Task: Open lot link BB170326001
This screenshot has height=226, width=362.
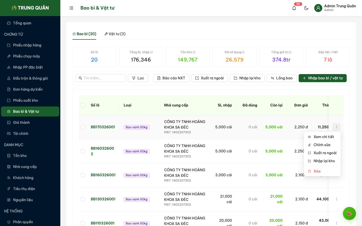Action: 103,127
